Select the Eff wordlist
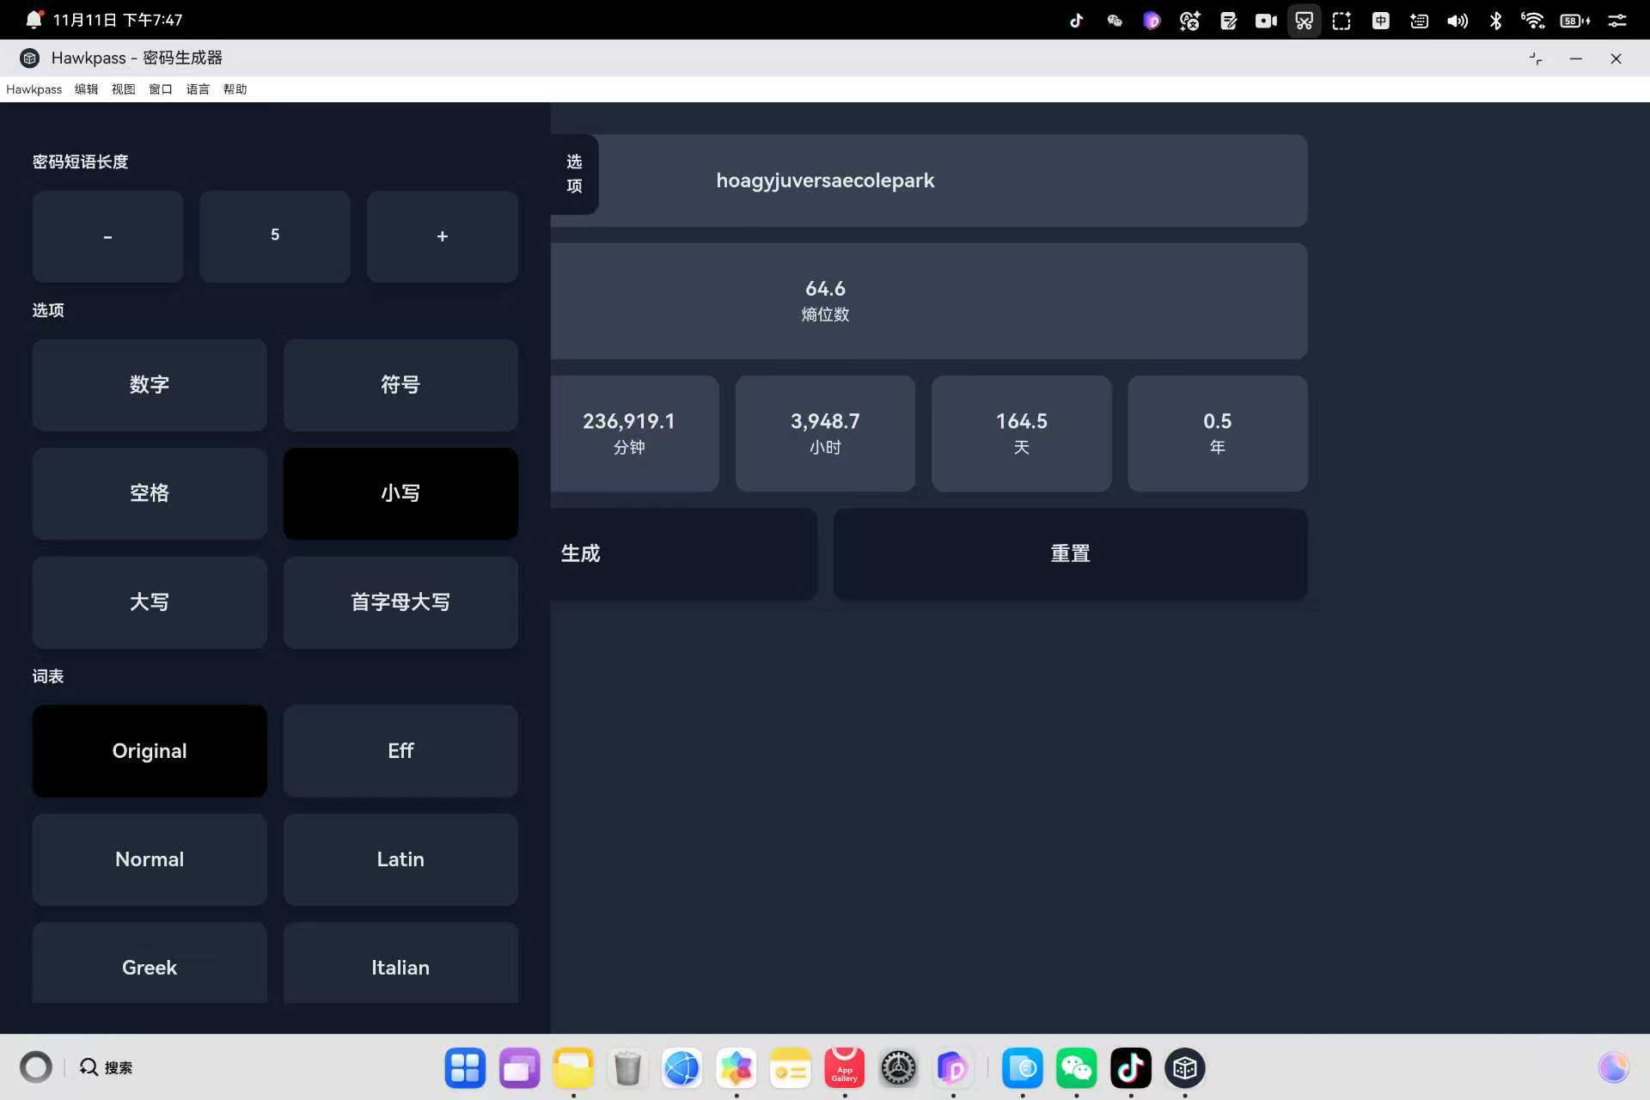Image resolution: width=1650 pixels, height=1100 pixels. point(400,751)
